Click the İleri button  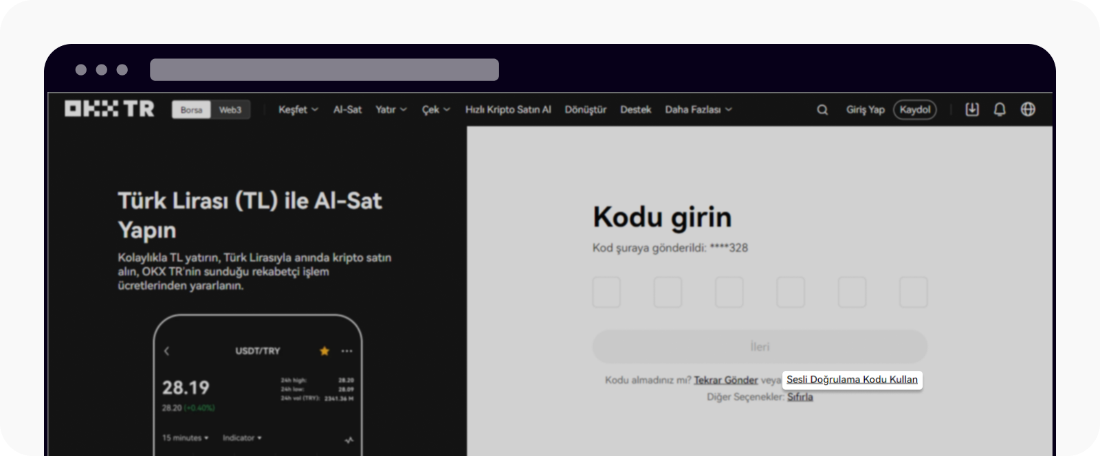[760, 347]
